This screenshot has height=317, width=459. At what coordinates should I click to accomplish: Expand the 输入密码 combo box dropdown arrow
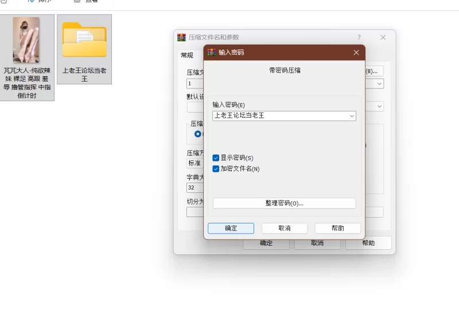click(x=351, y=116)
